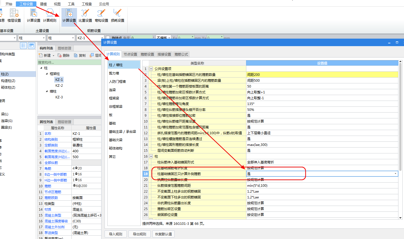Open the 新建 dropdown arrow
Image resolution: width=404 pixels, height=239 pixels.
pos(54,56)
